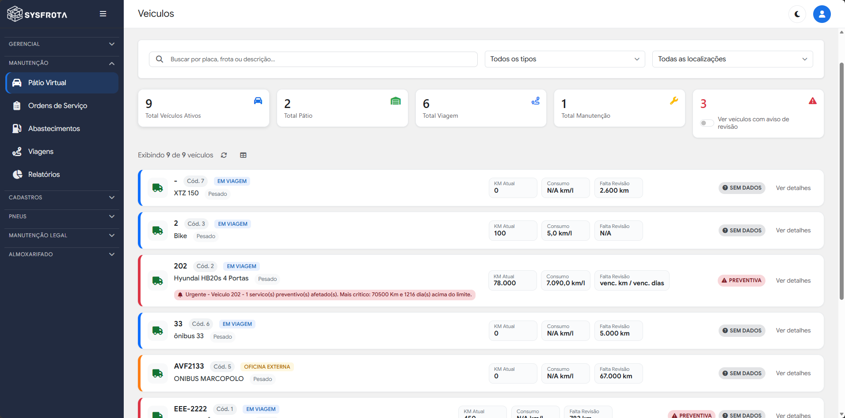This screenshot has width=845, height=418.
Task: Click the Total Veículos Ativos card
Action: [204, 108]
